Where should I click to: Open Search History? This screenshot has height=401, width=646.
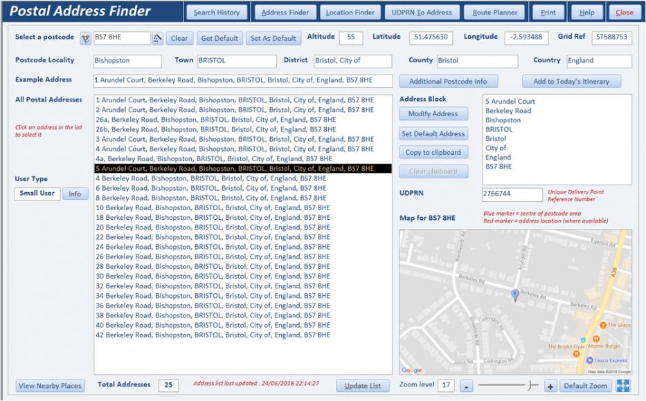click(x=217, y=12)
